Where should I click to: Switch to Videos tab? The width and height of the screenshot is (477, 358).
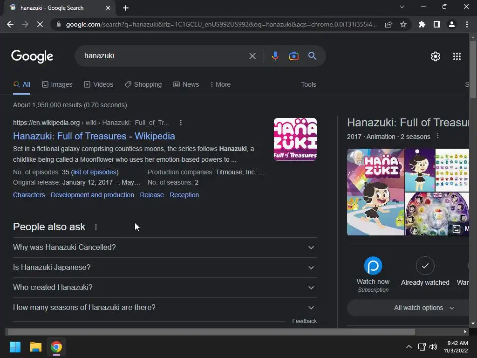99,85
